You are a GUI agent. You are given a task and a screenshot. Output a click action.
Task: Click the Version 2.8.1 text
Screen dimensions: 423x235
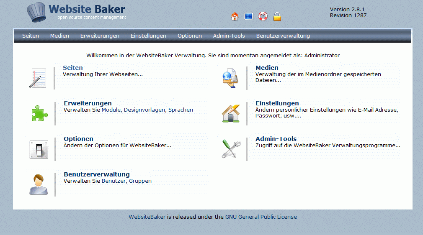tap(347, 10)
